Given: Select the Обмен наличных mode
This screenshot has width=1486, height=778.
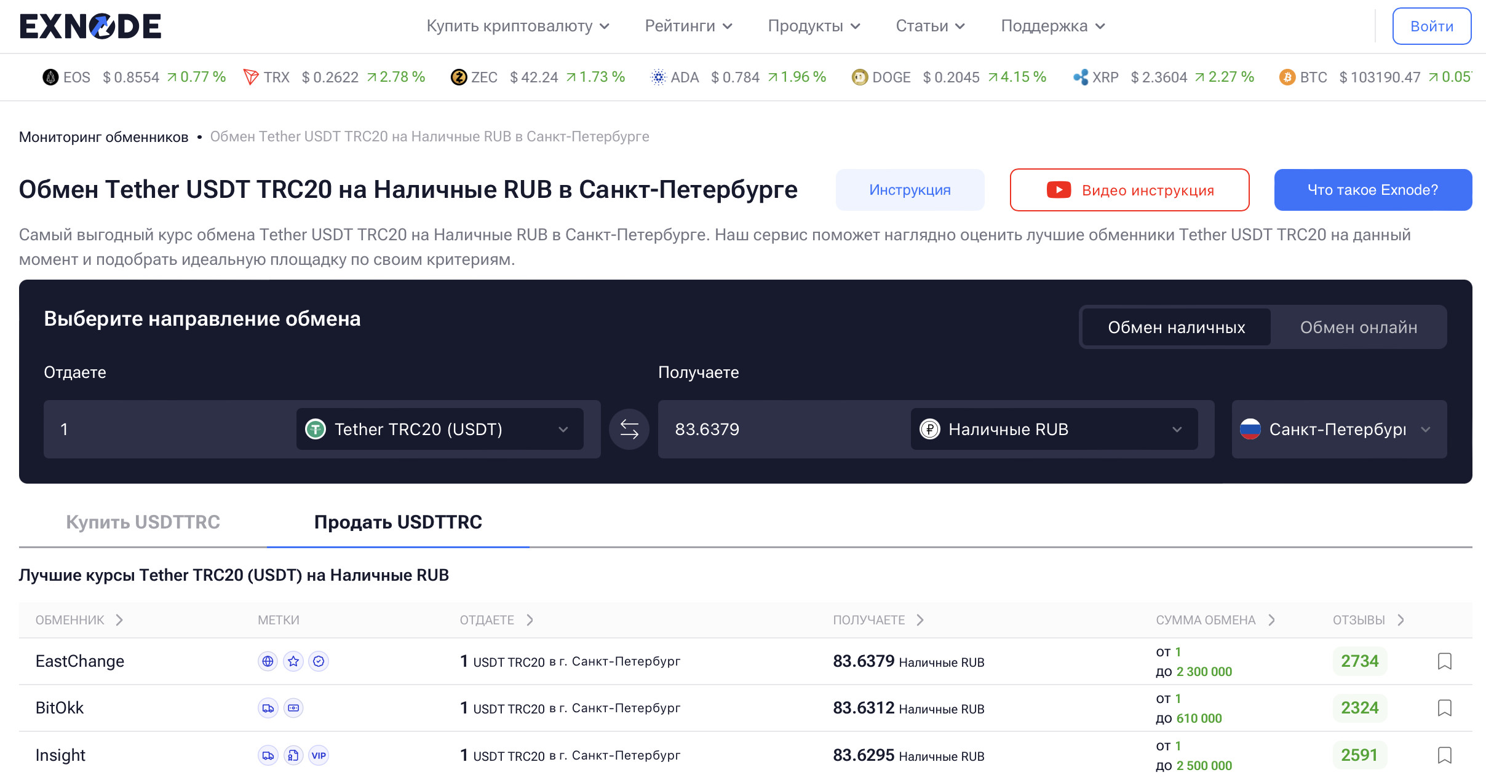Looking at the screenshot, I should click(1176, 328).
